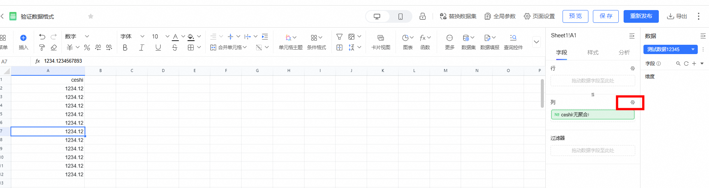Image resolution: width=709 pixels, height=188 pixels.
Task: Click the 重新发布 republish button
Action: [x=641, y=16]
